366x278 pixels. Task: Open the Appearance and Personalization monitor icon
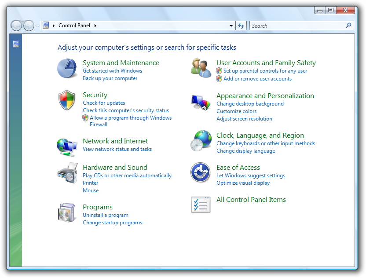click(201, 102)
